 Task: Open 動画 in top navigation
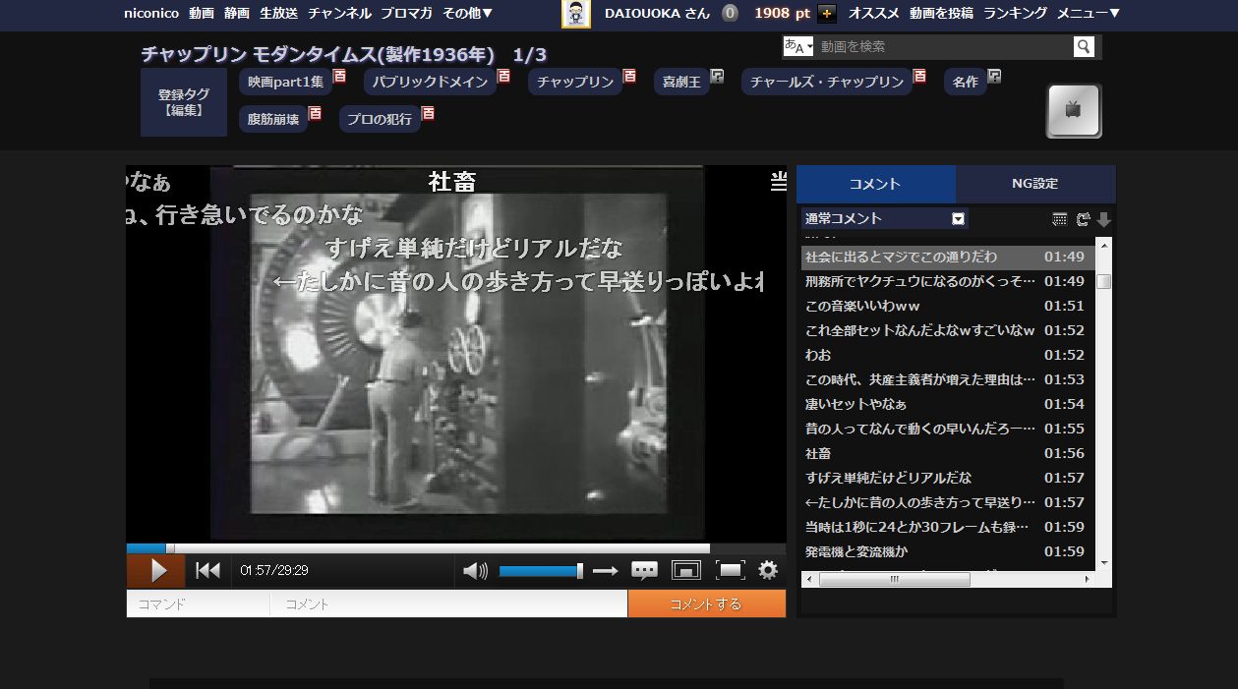click(202, 13)
